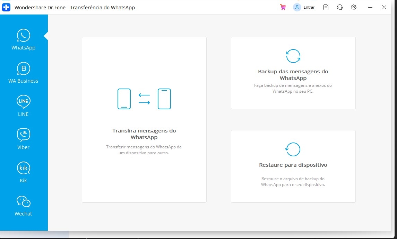Viewport: 397px width, 239px height.
Task: Open the settings gear icon
Action: click(354, 7)
